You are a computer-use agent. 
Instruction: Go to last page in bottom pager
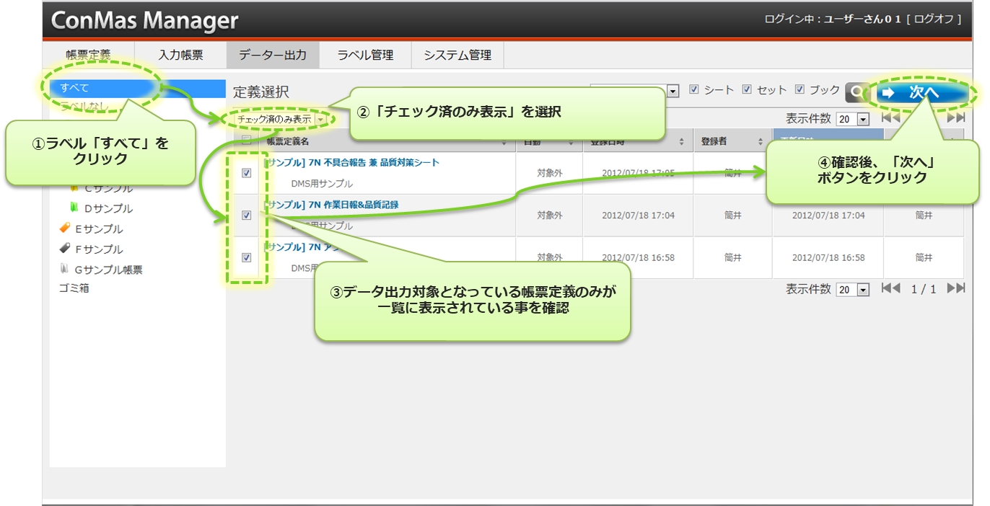pos(956,288)
